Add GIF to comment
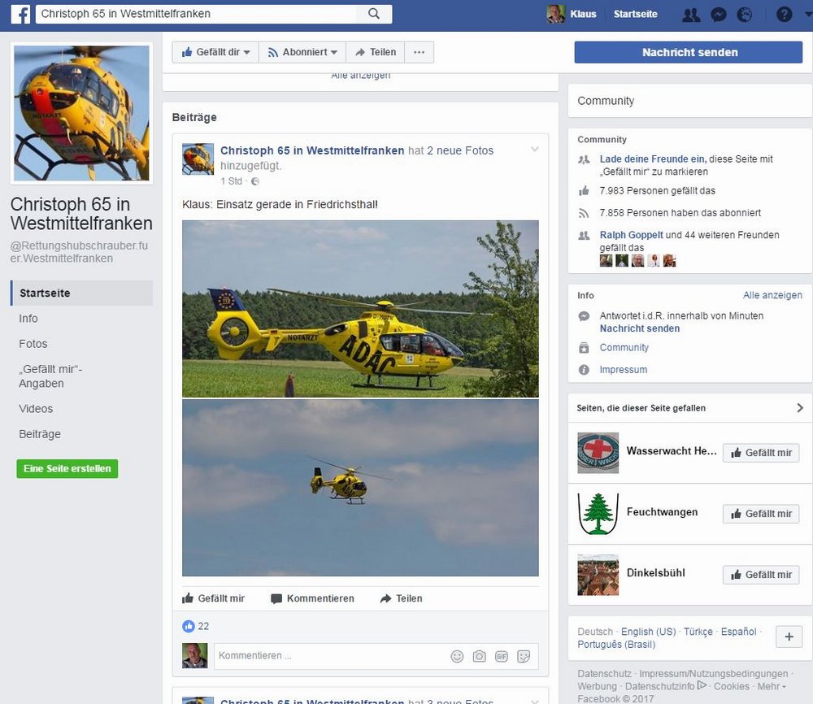 click(501, 656)
